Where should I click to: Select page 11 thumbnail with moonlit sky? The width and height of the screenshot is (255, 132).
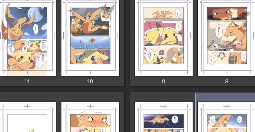[x=28, y=38]
